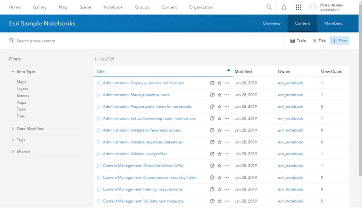Click the page vertical scrollbar
This screenshot has width=362, height=208.
click(360, 90)
